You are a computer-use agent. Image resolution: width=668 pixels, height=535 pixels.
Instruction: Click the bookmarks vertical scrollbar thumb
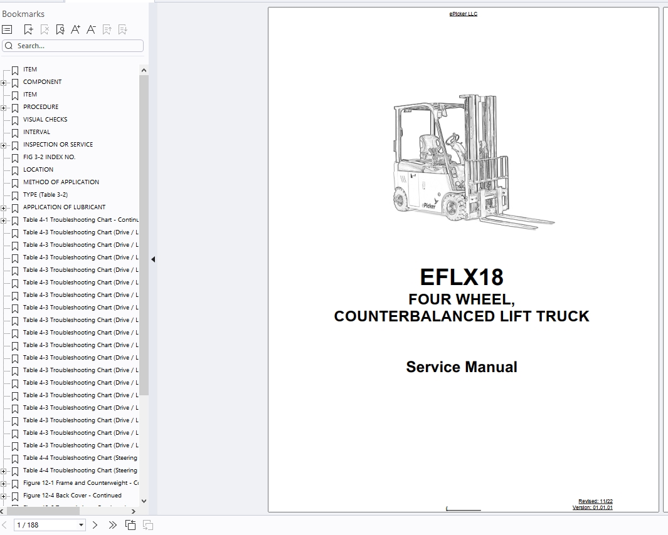(144, 235)
